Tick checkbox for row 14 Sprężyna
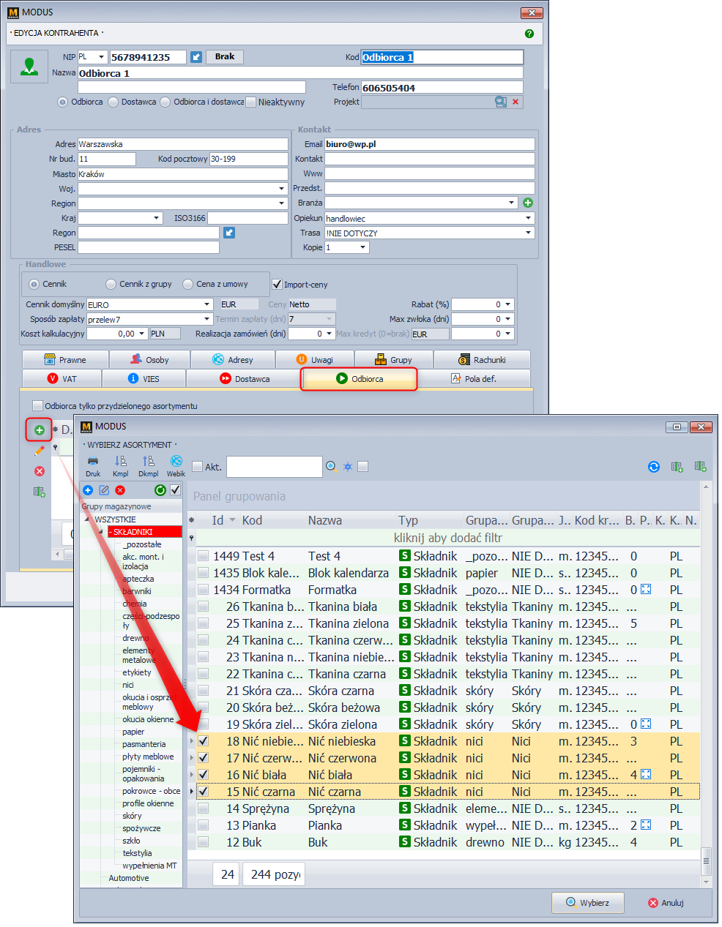 204,808
